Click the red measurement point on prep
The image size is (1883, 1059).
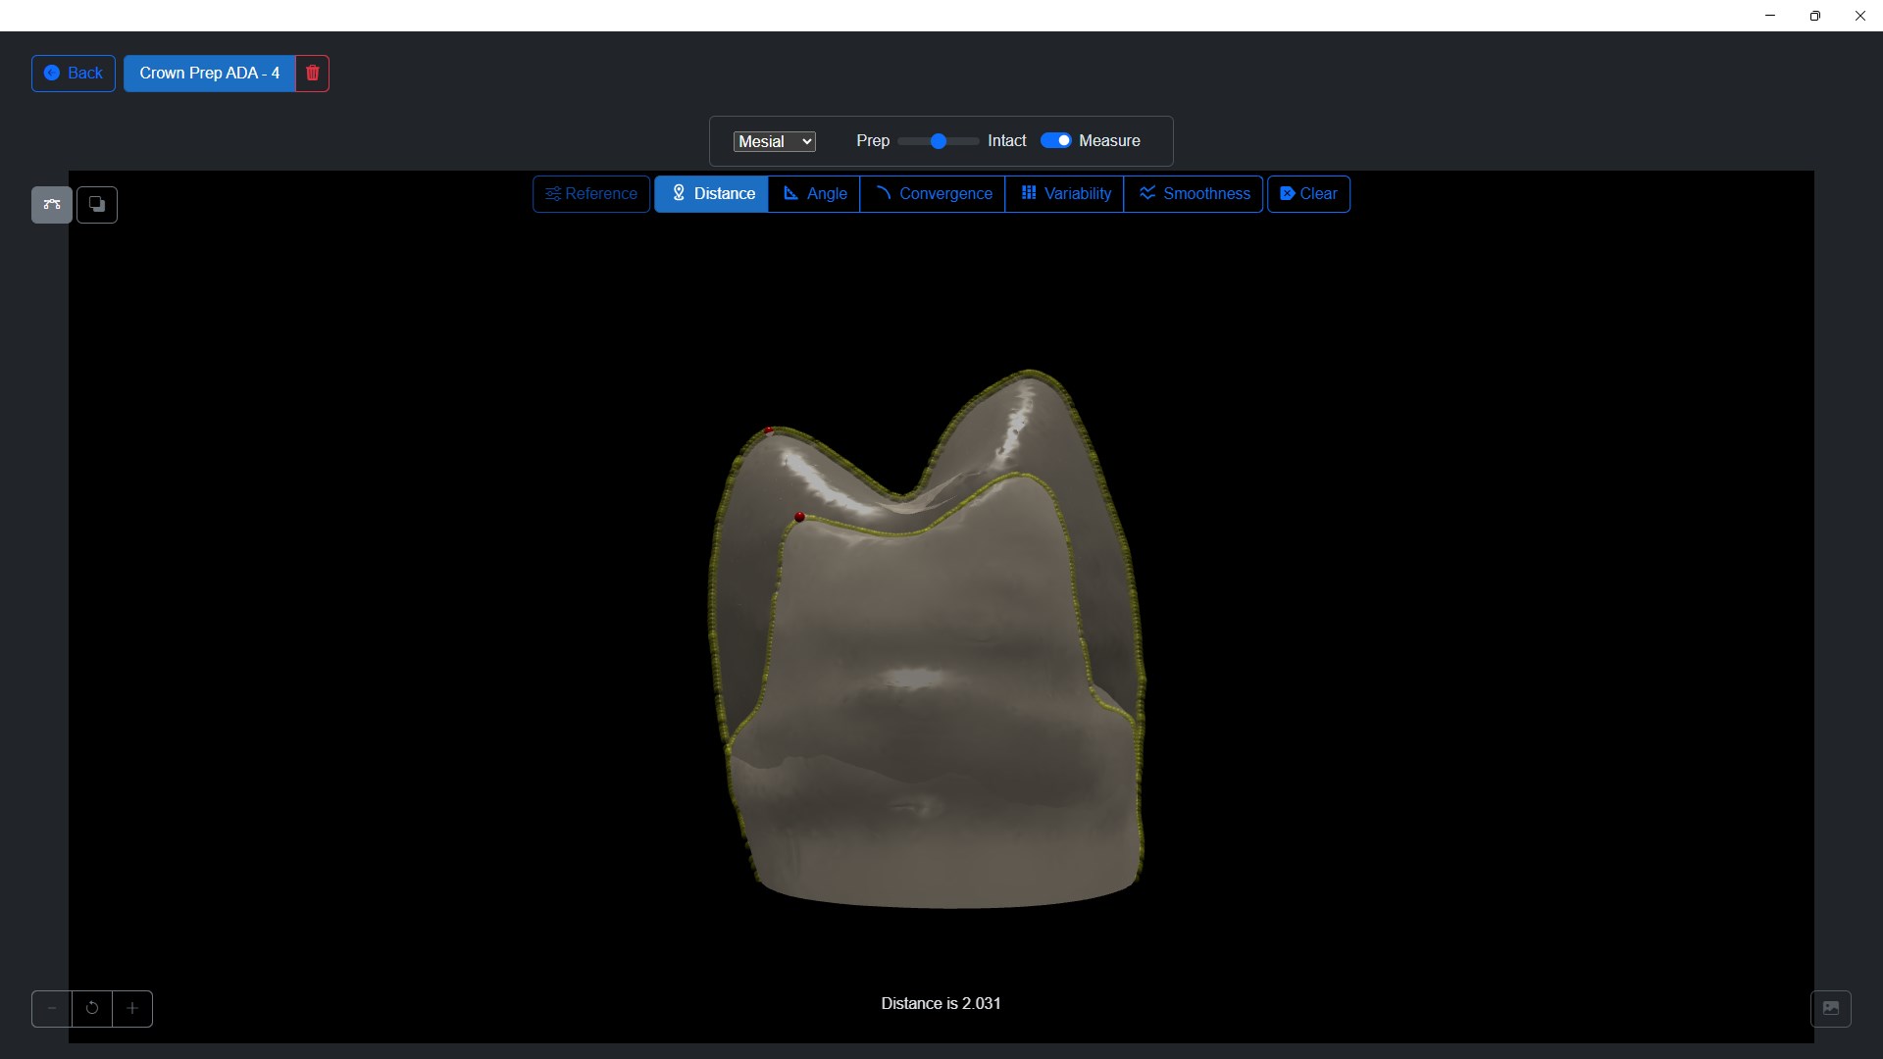coord(799,517)
